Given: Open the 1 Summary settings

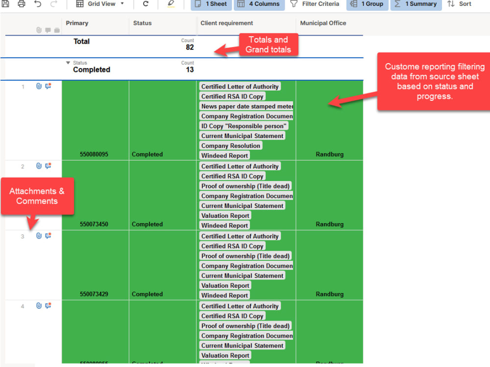Looking at the screenshot, I should click(416, 4).
